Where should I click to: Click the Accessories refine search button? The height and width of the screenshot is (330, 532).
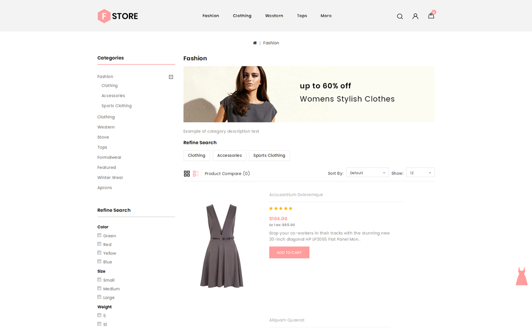[x=229, y=155]
